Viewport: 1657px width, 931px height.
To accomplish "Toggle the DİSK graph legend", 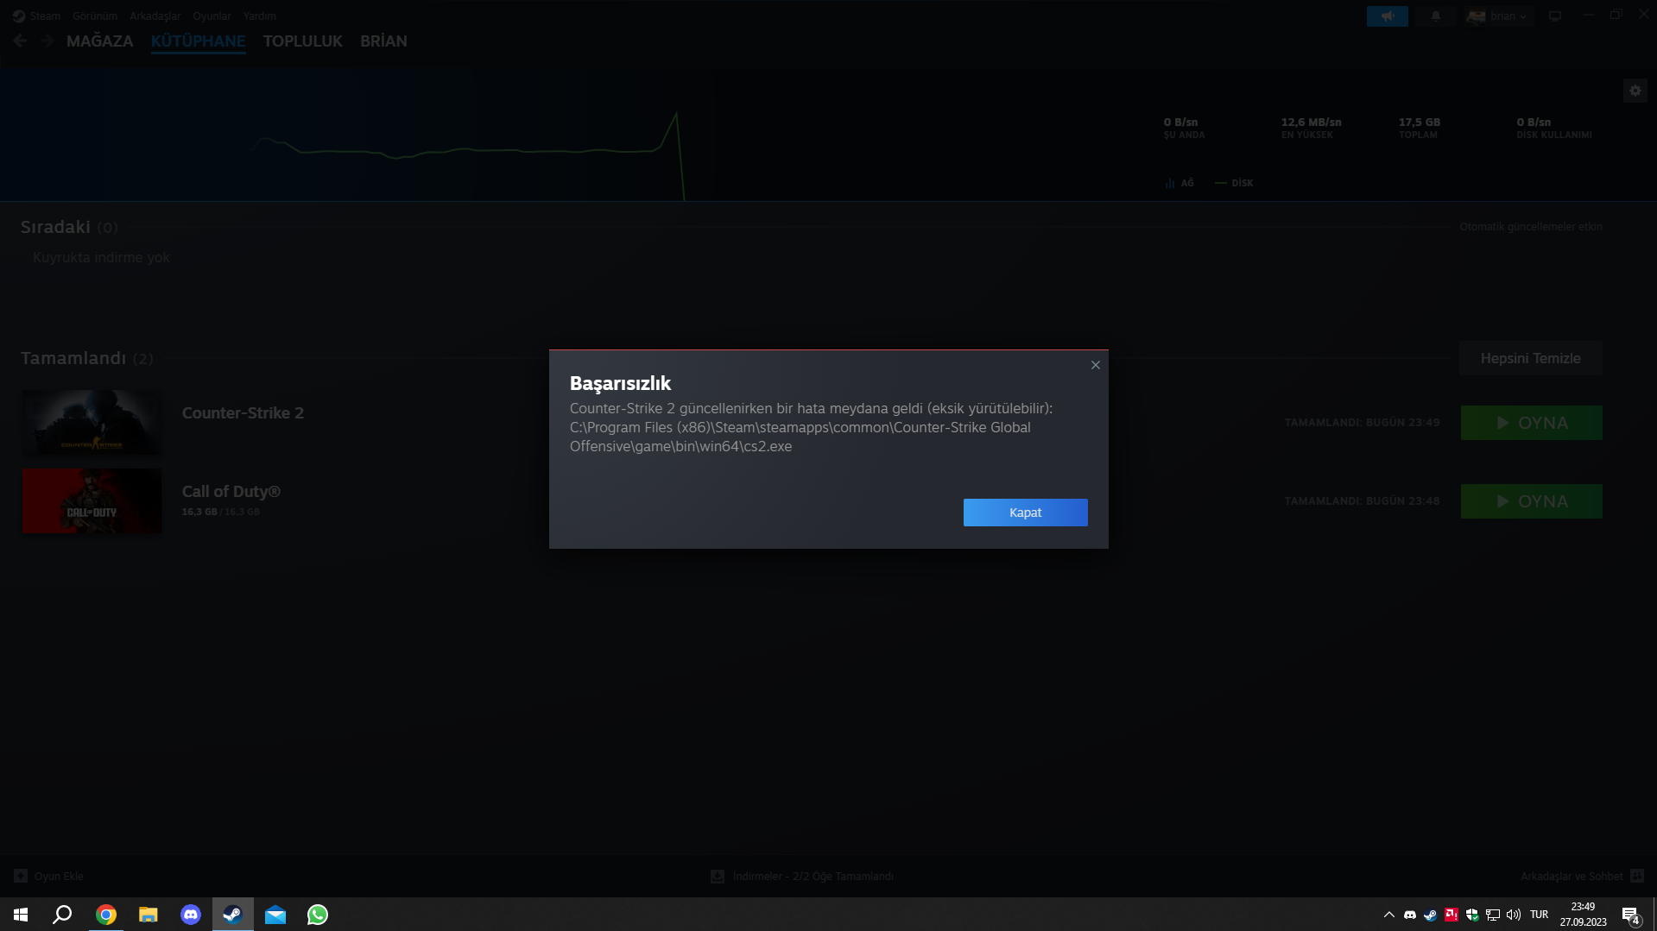I will pos(1234,183).
